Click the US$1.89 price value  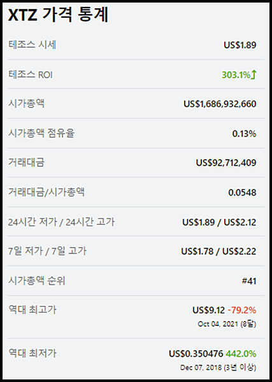[240, 45]
